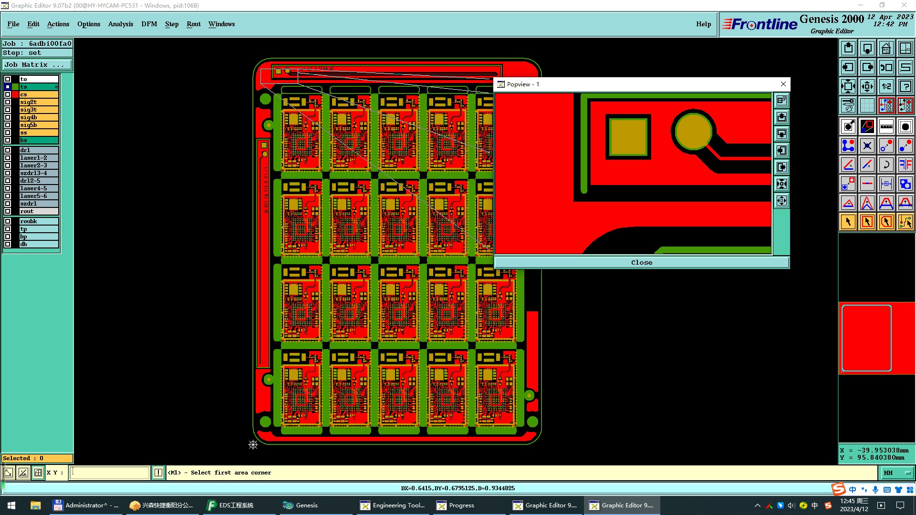Open the Analysis menu
This screenshot has width=916, height=515.
pos(120,24)
